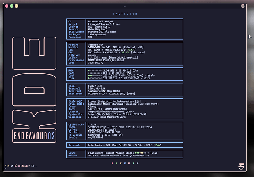Click the disk usage bar showing 29%
Viewport: 254px width, 177px height.
95,76
